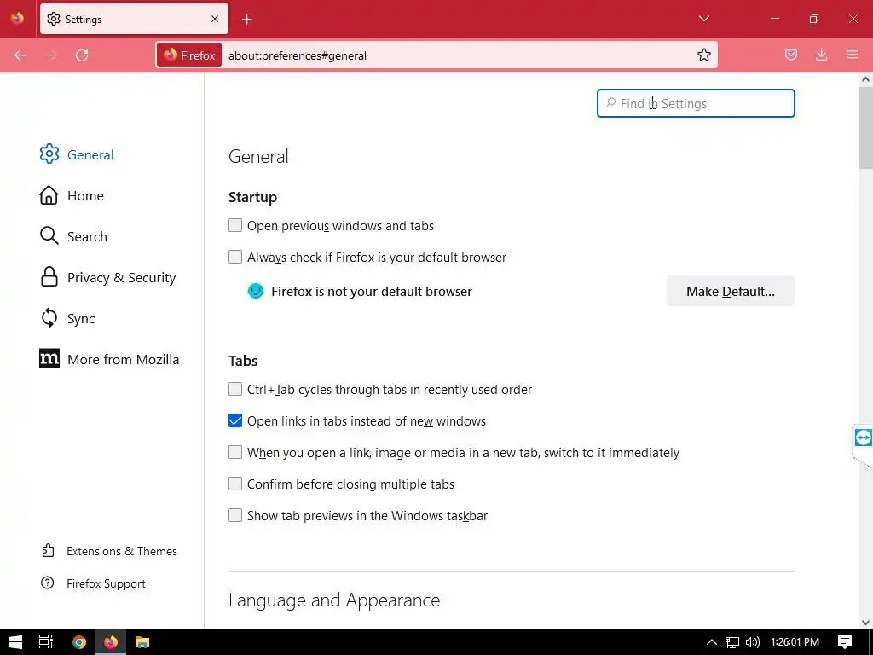
Task: Click the address bar URL about:preferences#general
Action: [298, 55]
